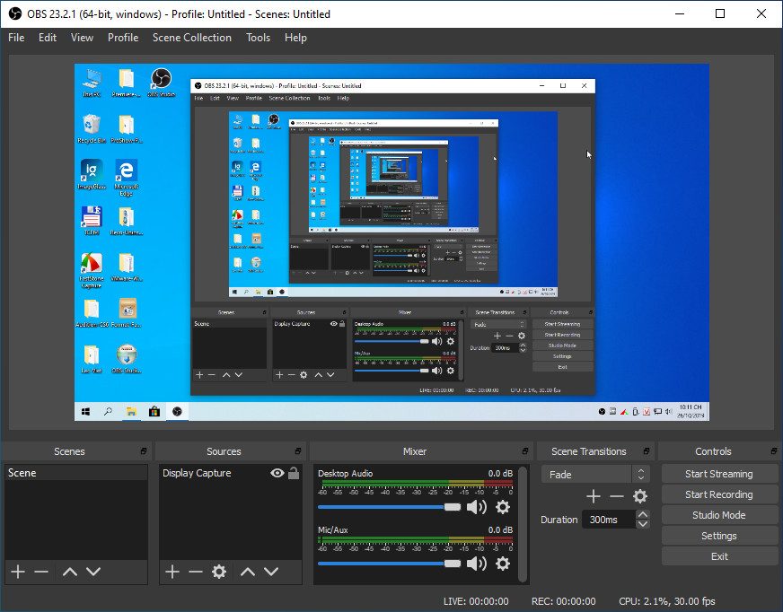The image size is (783, 612).
Task: Open transition properties gear icon
Action: 639,496
